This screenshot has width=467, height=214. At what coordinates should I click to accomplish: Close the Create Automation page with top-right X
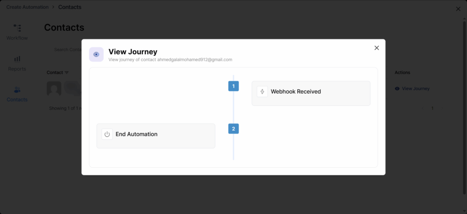[458, 9]
